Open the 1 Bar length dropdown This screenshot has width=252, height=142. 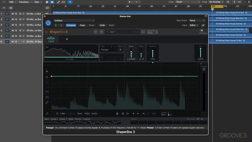(x=61, y=114)
